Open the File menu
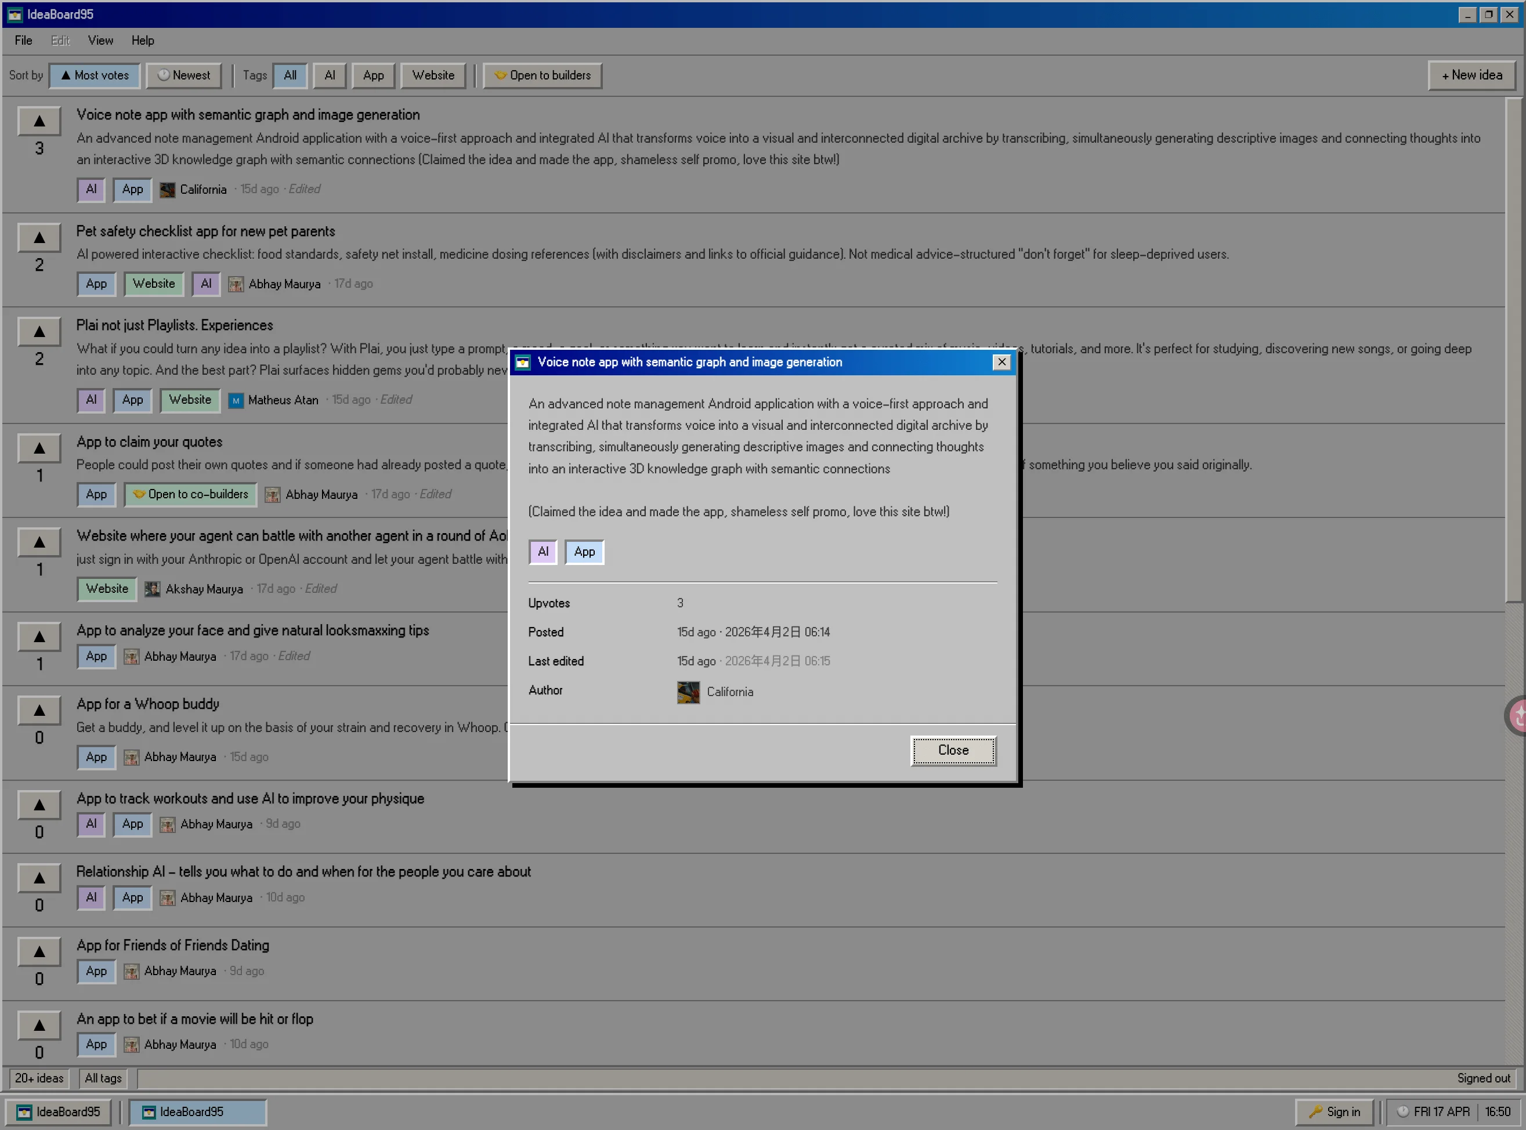Viewport: 1526px width, 1130px height. [x=23, y=41]
